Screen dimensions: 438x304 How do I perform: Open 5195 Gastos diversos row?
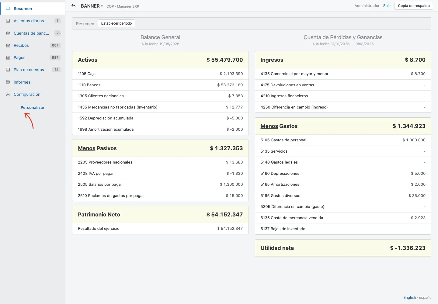pos(343,196)
